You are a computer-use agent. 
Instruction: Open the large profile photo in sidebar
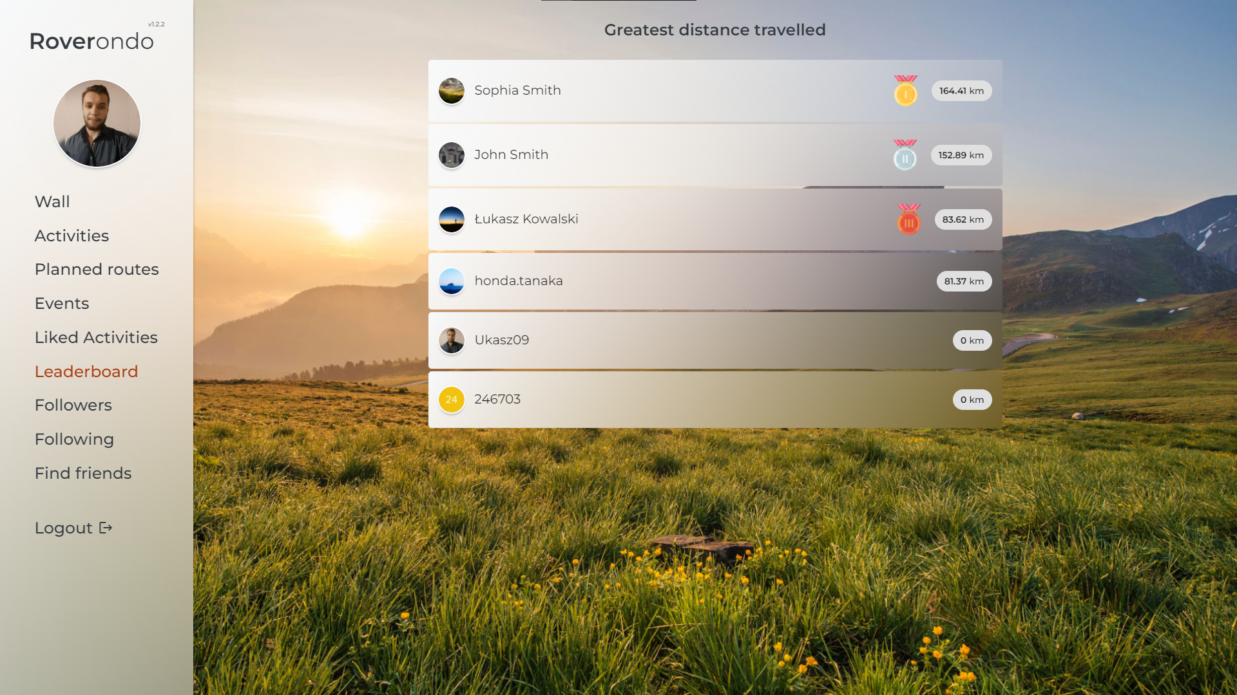tap(97, 124)
